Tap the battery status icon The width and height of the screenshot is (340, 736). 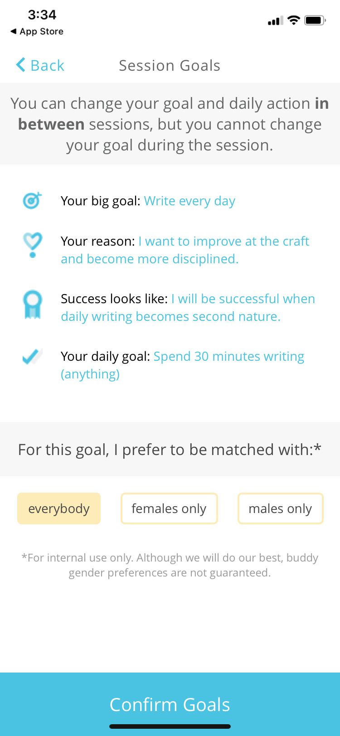315,20
